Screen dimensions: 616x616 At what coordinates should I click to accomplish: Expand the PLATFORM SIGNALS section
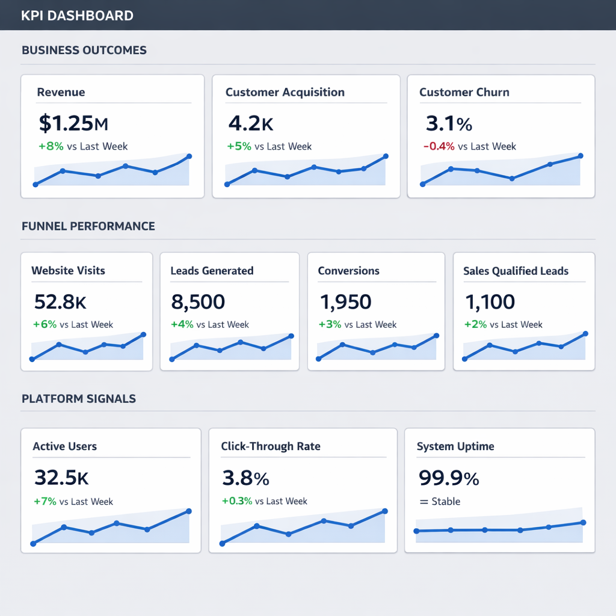pyautogui.click(x=78, y=399)
